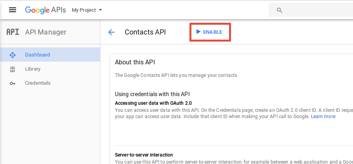This screenshot has width=353, height=164.
Task: Click the About this API heading
Action: tap(135, 62)
